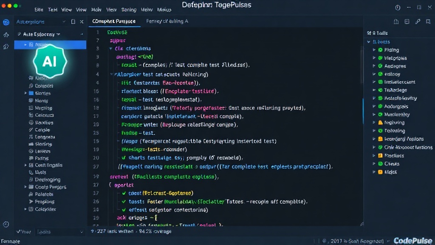Click the clipboard icon atop the right panel
Viewport: 435px width, 245px height.
pos(396,22)
